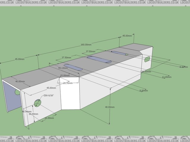The width and height of the screenshot is (190, 142).
Task: Click the 45.00mm label on far left
Action: coord(20,59)
